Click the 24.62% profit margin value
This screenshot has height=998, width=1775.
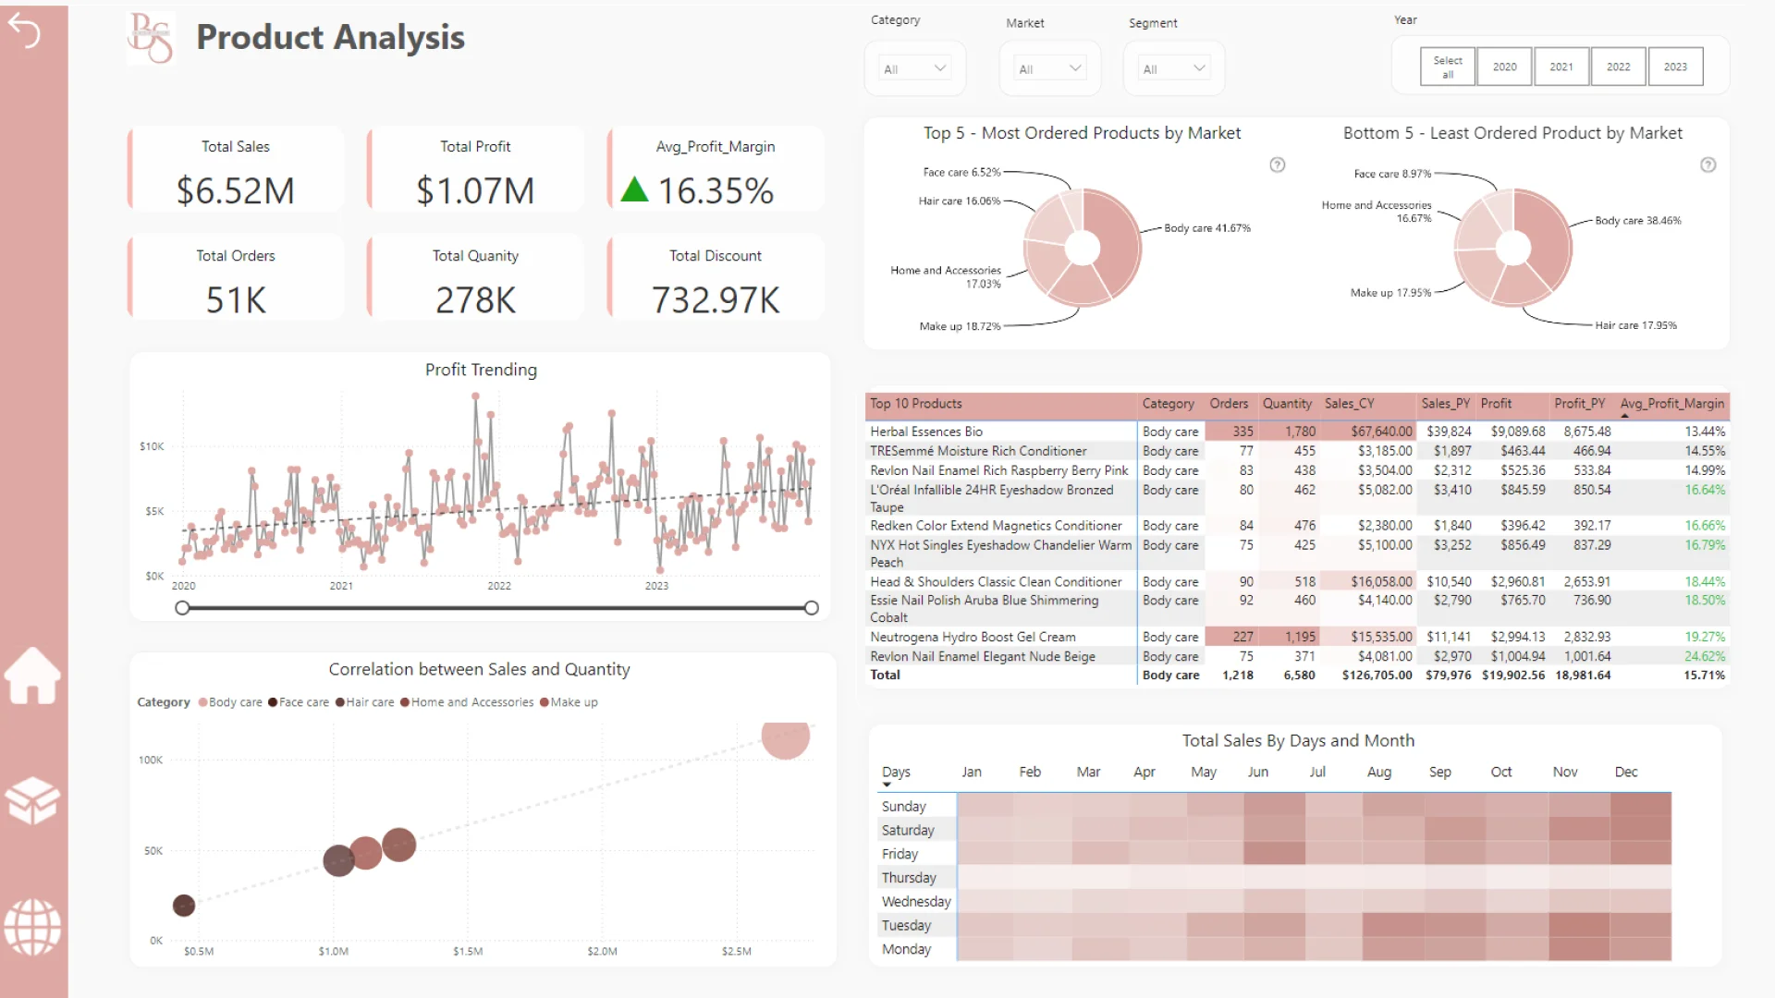point(1705,657)
